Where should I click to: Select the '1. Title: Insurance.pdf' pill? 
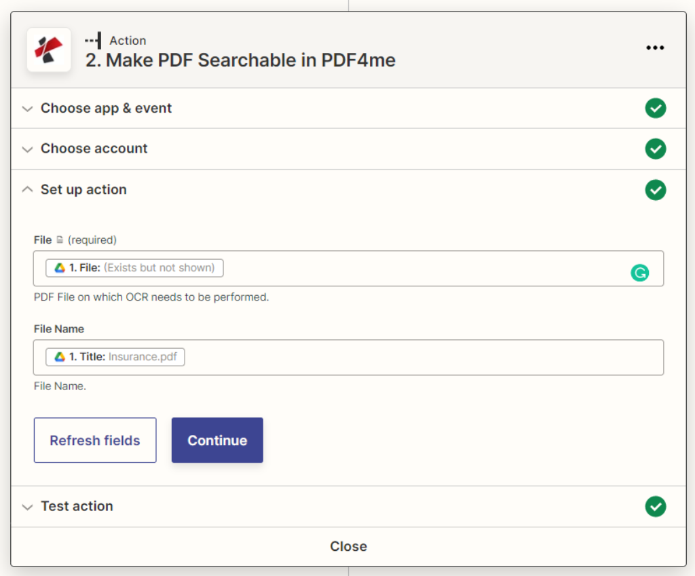pos(115,357)
